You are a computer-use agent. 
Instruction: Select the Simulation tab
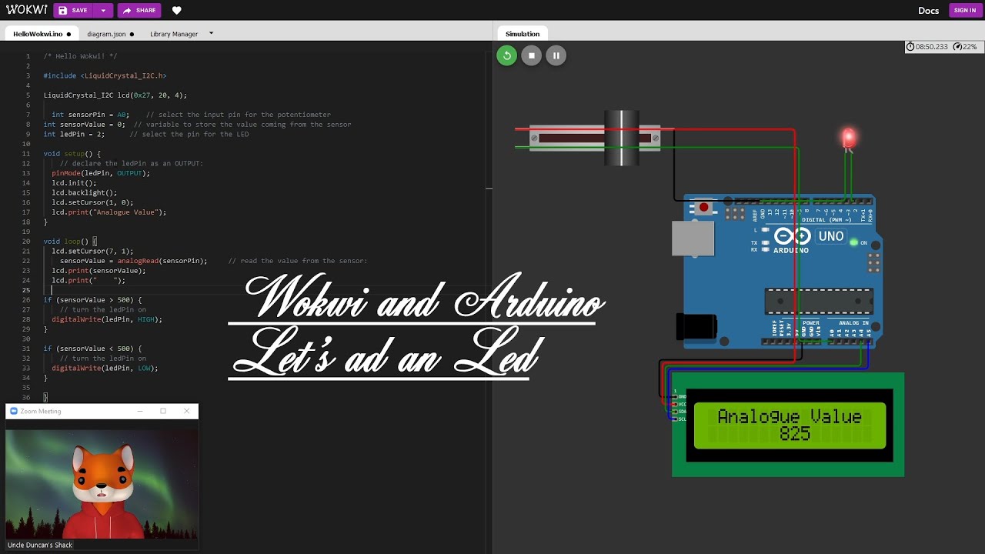click(x=523, y=34)
